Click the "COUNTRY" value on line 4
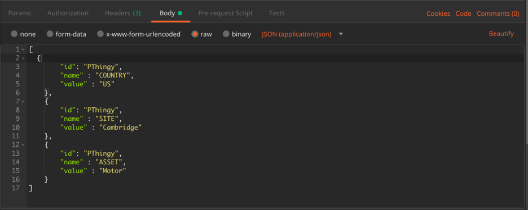This screenshot has height=210, width=528. click(x=113, y=76)
